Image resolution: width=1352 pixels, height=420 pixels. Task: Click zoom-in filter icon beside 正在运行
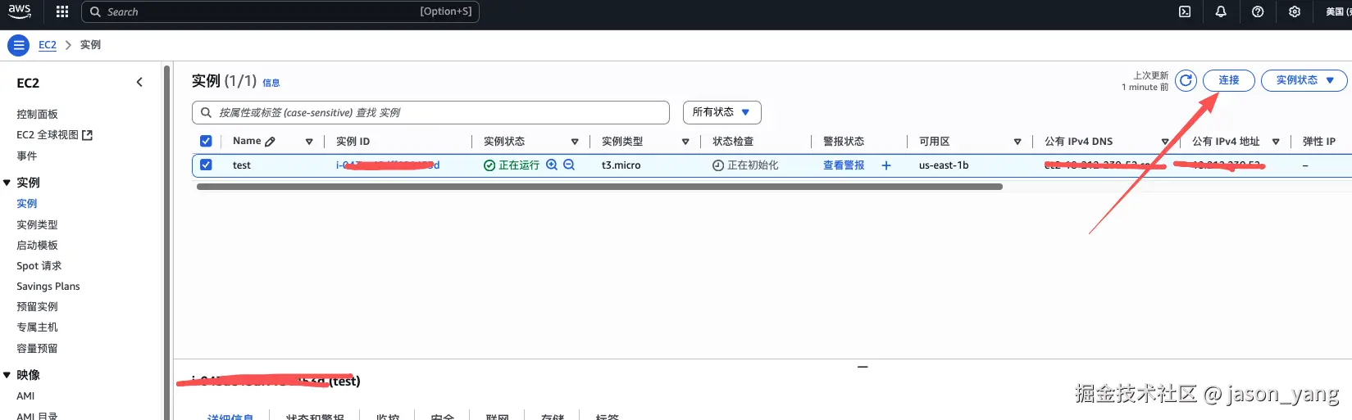(x=552, y=165)
